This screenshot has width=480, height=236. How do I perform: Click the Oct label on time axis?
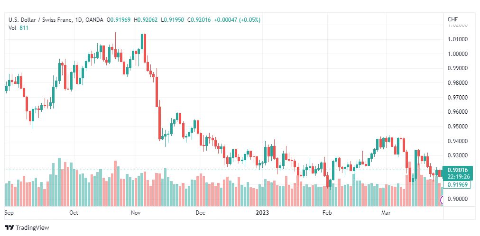pyautogui.click(x=74, y=212)
